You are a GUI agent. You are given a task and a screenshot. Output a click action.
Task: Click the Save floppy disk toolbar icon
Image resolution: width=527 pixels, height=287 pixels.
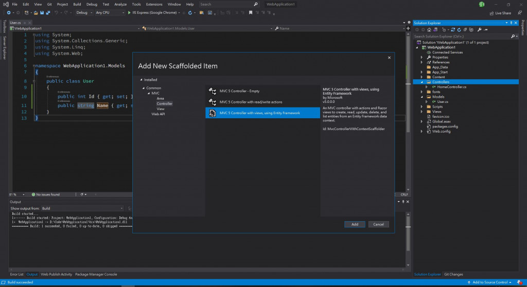[x=42, y=13]
